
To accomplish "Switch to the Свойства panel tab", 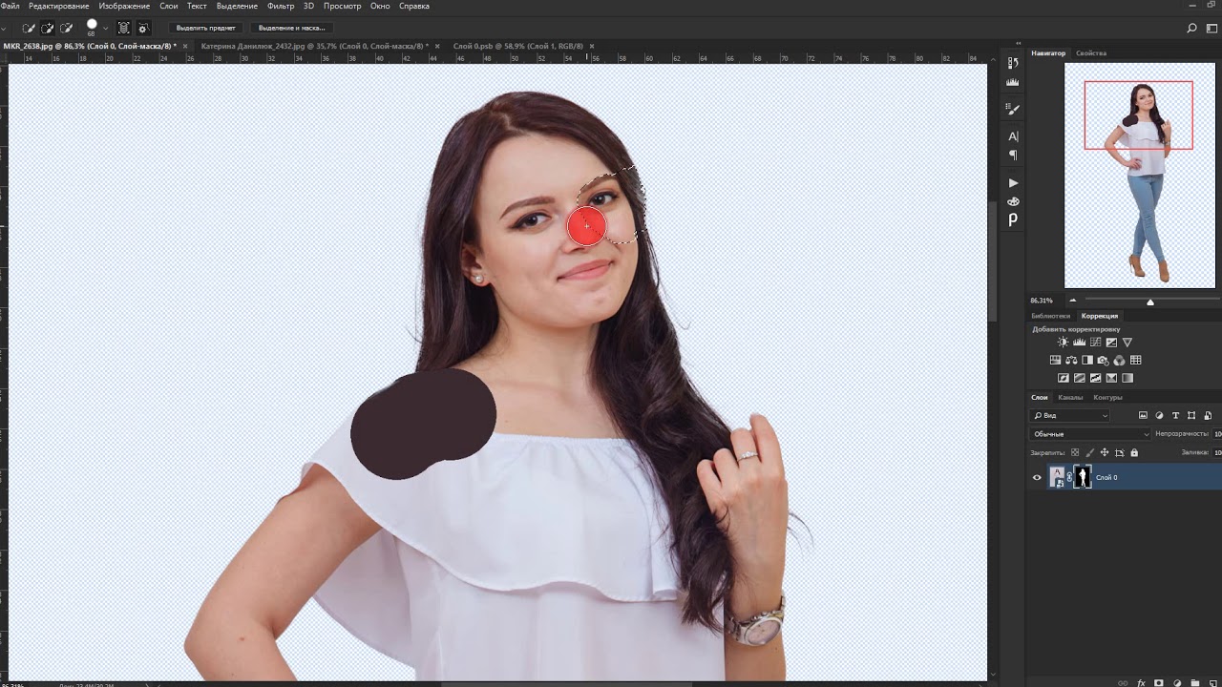I will coord(1091,53).
